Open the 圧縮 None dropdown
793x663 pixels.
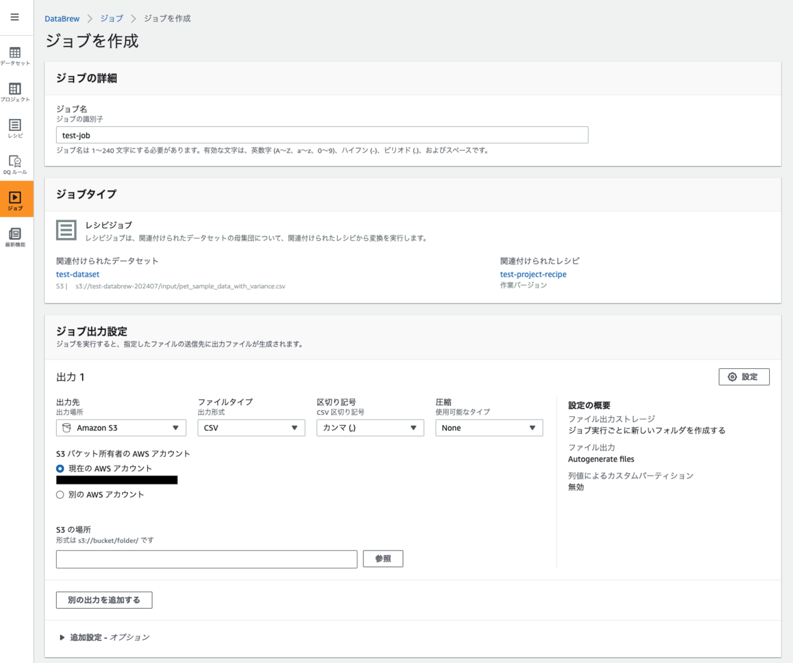pos(489,428)
